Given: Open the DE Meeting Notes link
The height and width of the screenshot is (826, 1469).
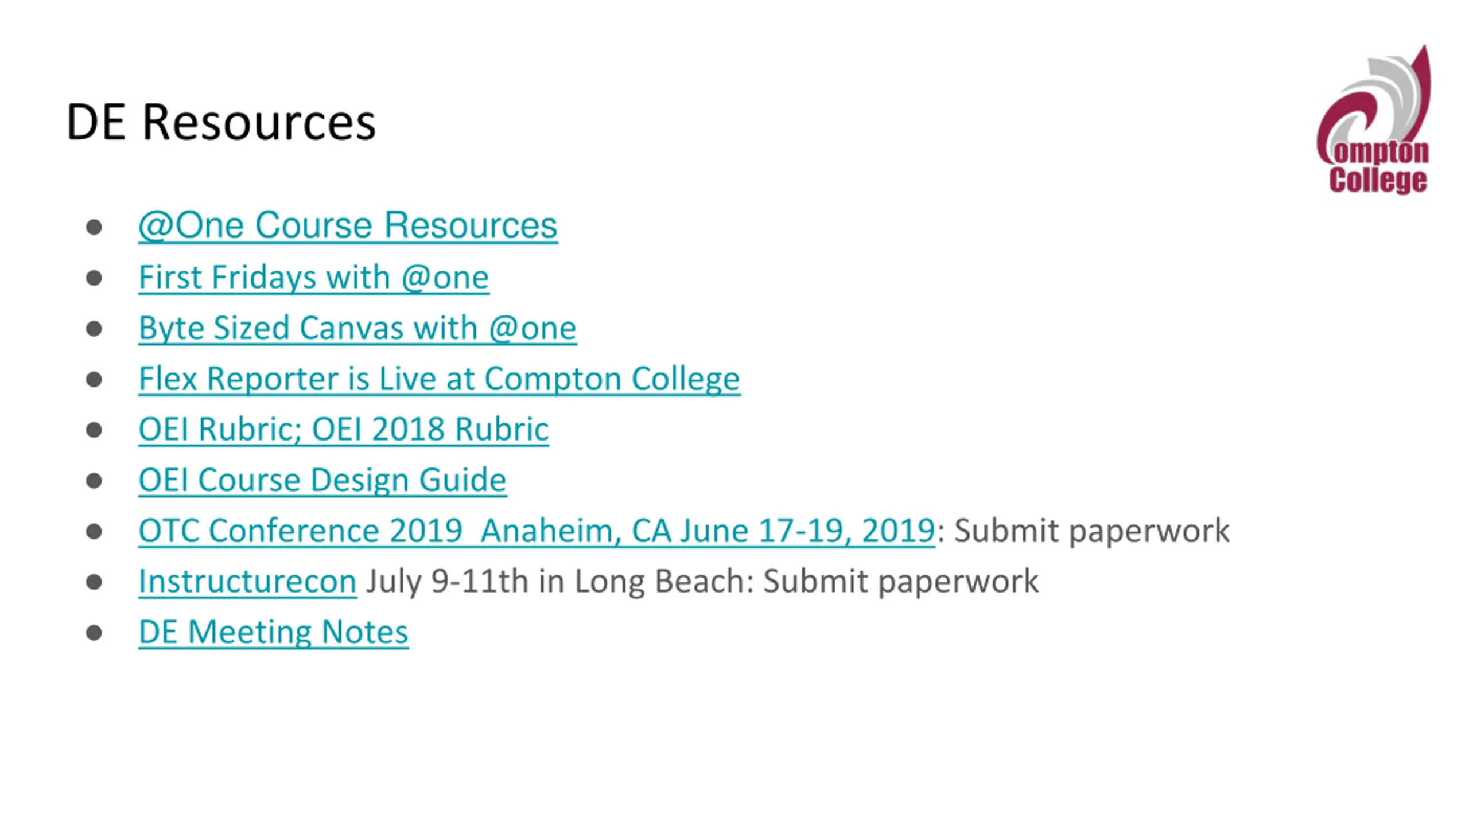Looking at the screenshot, I should 273,632.
